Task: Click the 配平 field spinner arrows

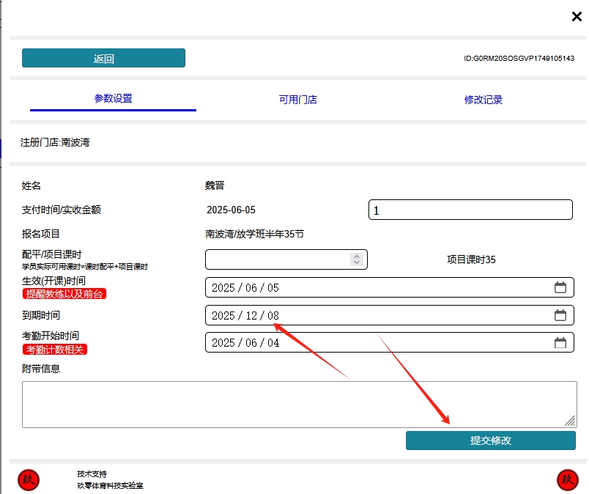Action: coord(357,259)
